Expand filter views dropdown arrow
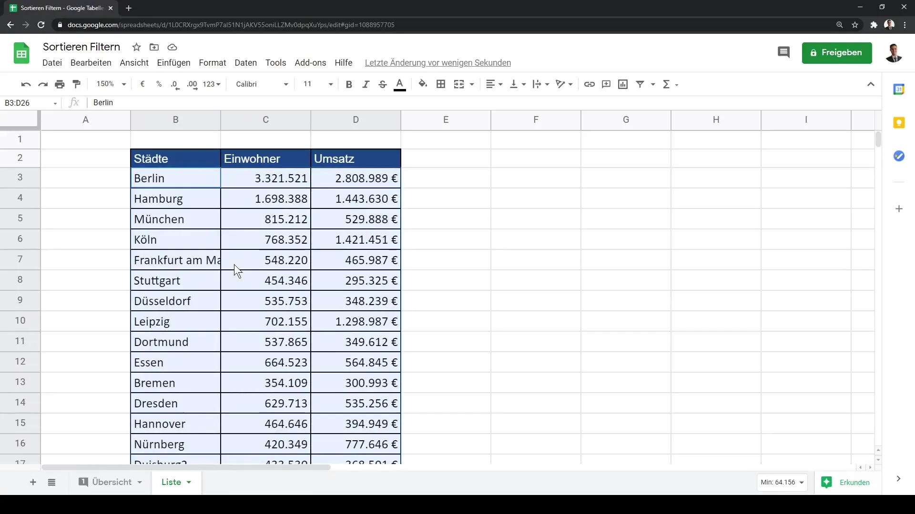915x514 pixels. (x=653, y=84)
